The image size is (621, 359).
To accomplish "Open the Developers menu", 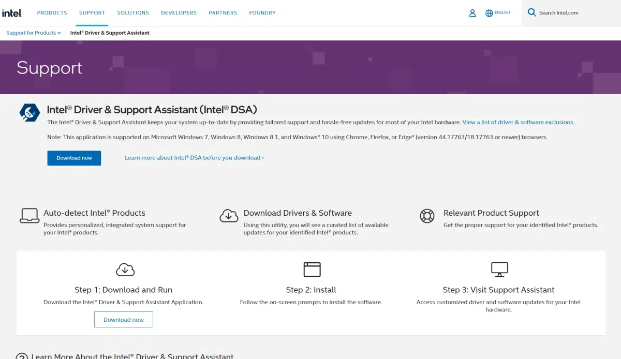I will tap(179, 13).
